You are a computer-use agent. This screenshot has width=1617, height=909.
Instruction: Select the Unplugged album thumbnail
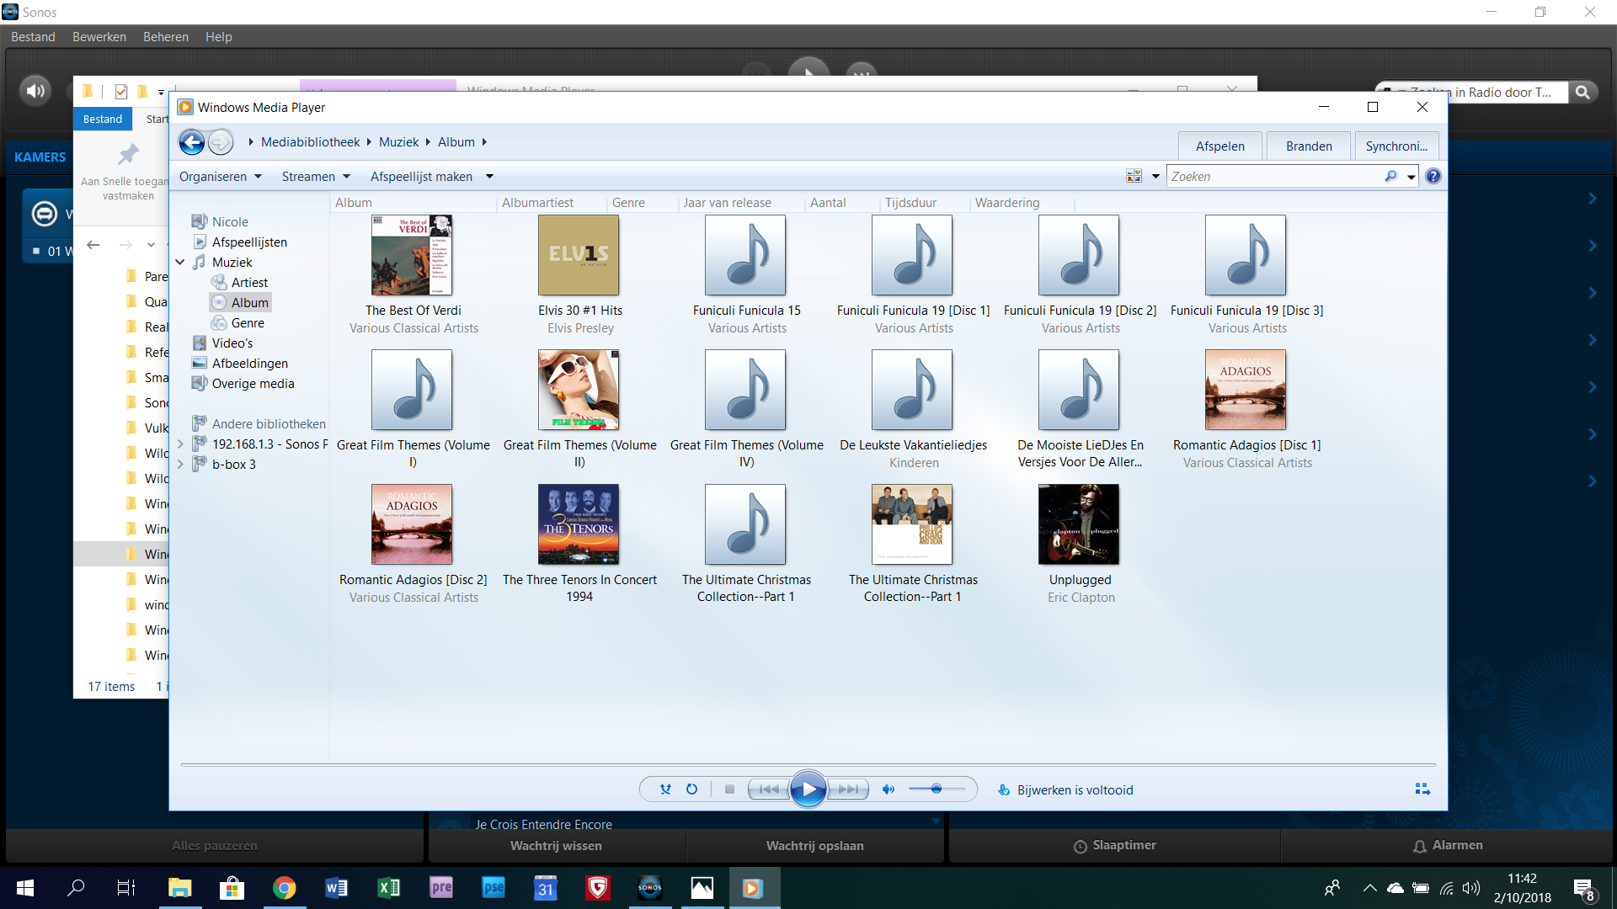tap(1079, 524)
